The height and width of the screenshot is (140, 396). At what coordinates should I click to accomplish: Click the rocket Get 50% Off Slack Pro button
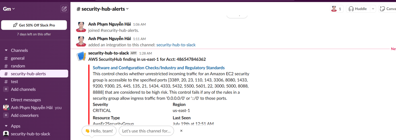click(34, 25)
